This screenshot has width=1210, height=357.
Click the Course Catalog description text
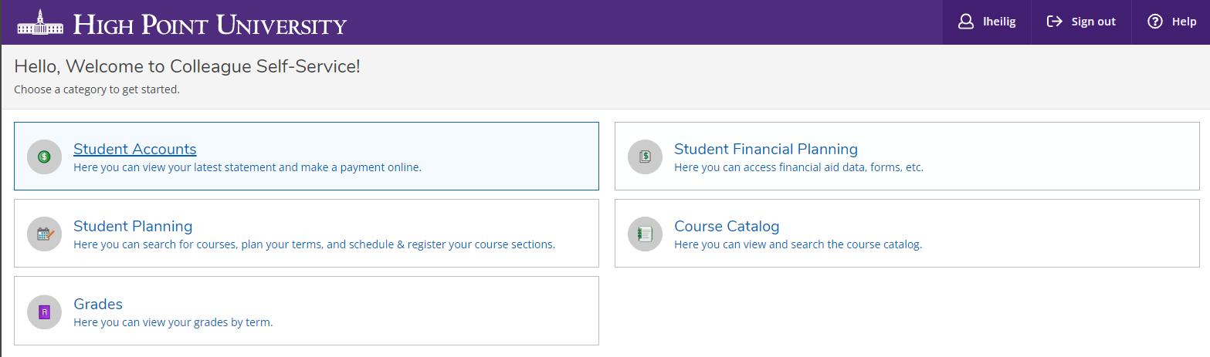(x=798, y=244)
